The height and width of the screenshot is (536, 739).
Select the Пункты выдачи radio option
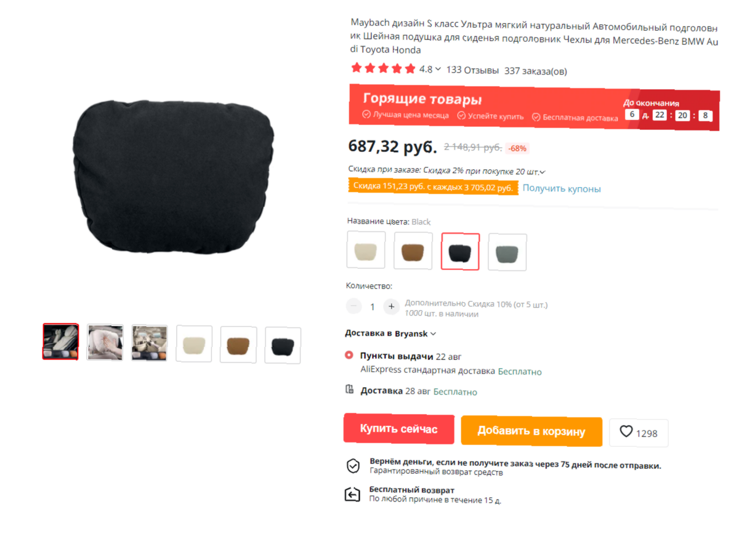pyautogui.click(x=349, y=355)
